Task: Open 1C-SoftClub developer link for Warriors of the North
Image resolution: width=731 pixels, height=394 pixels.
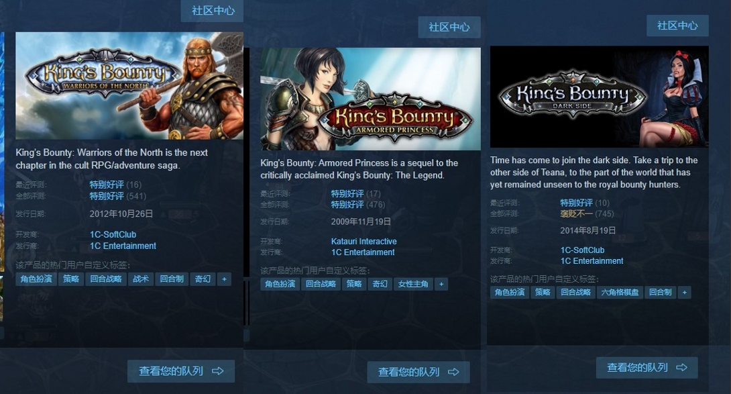Action: point(113,234)
